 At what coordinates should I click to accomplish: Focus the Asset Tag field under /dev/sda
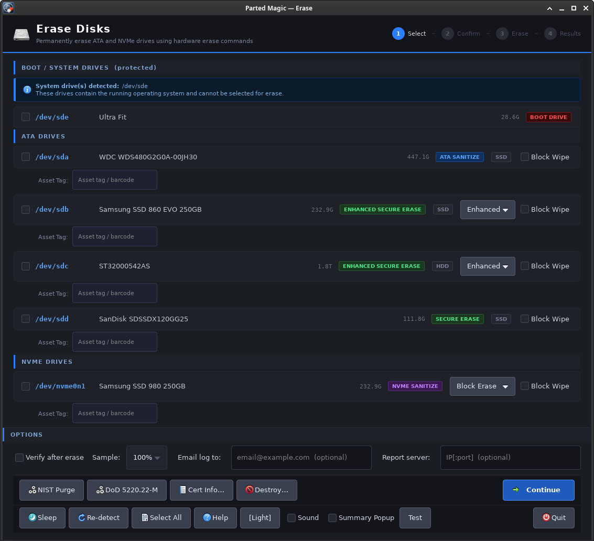coord(115,180)
